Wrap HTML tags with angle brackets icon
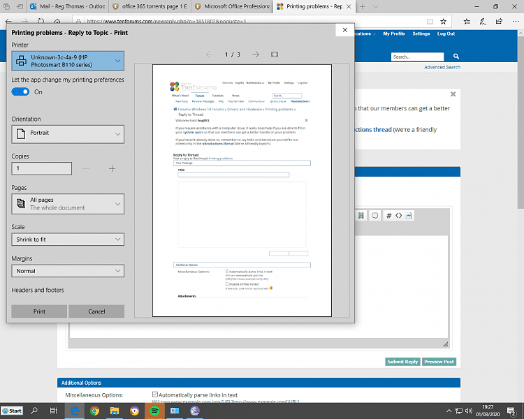524x419 pixels. [x=399, y=216]
